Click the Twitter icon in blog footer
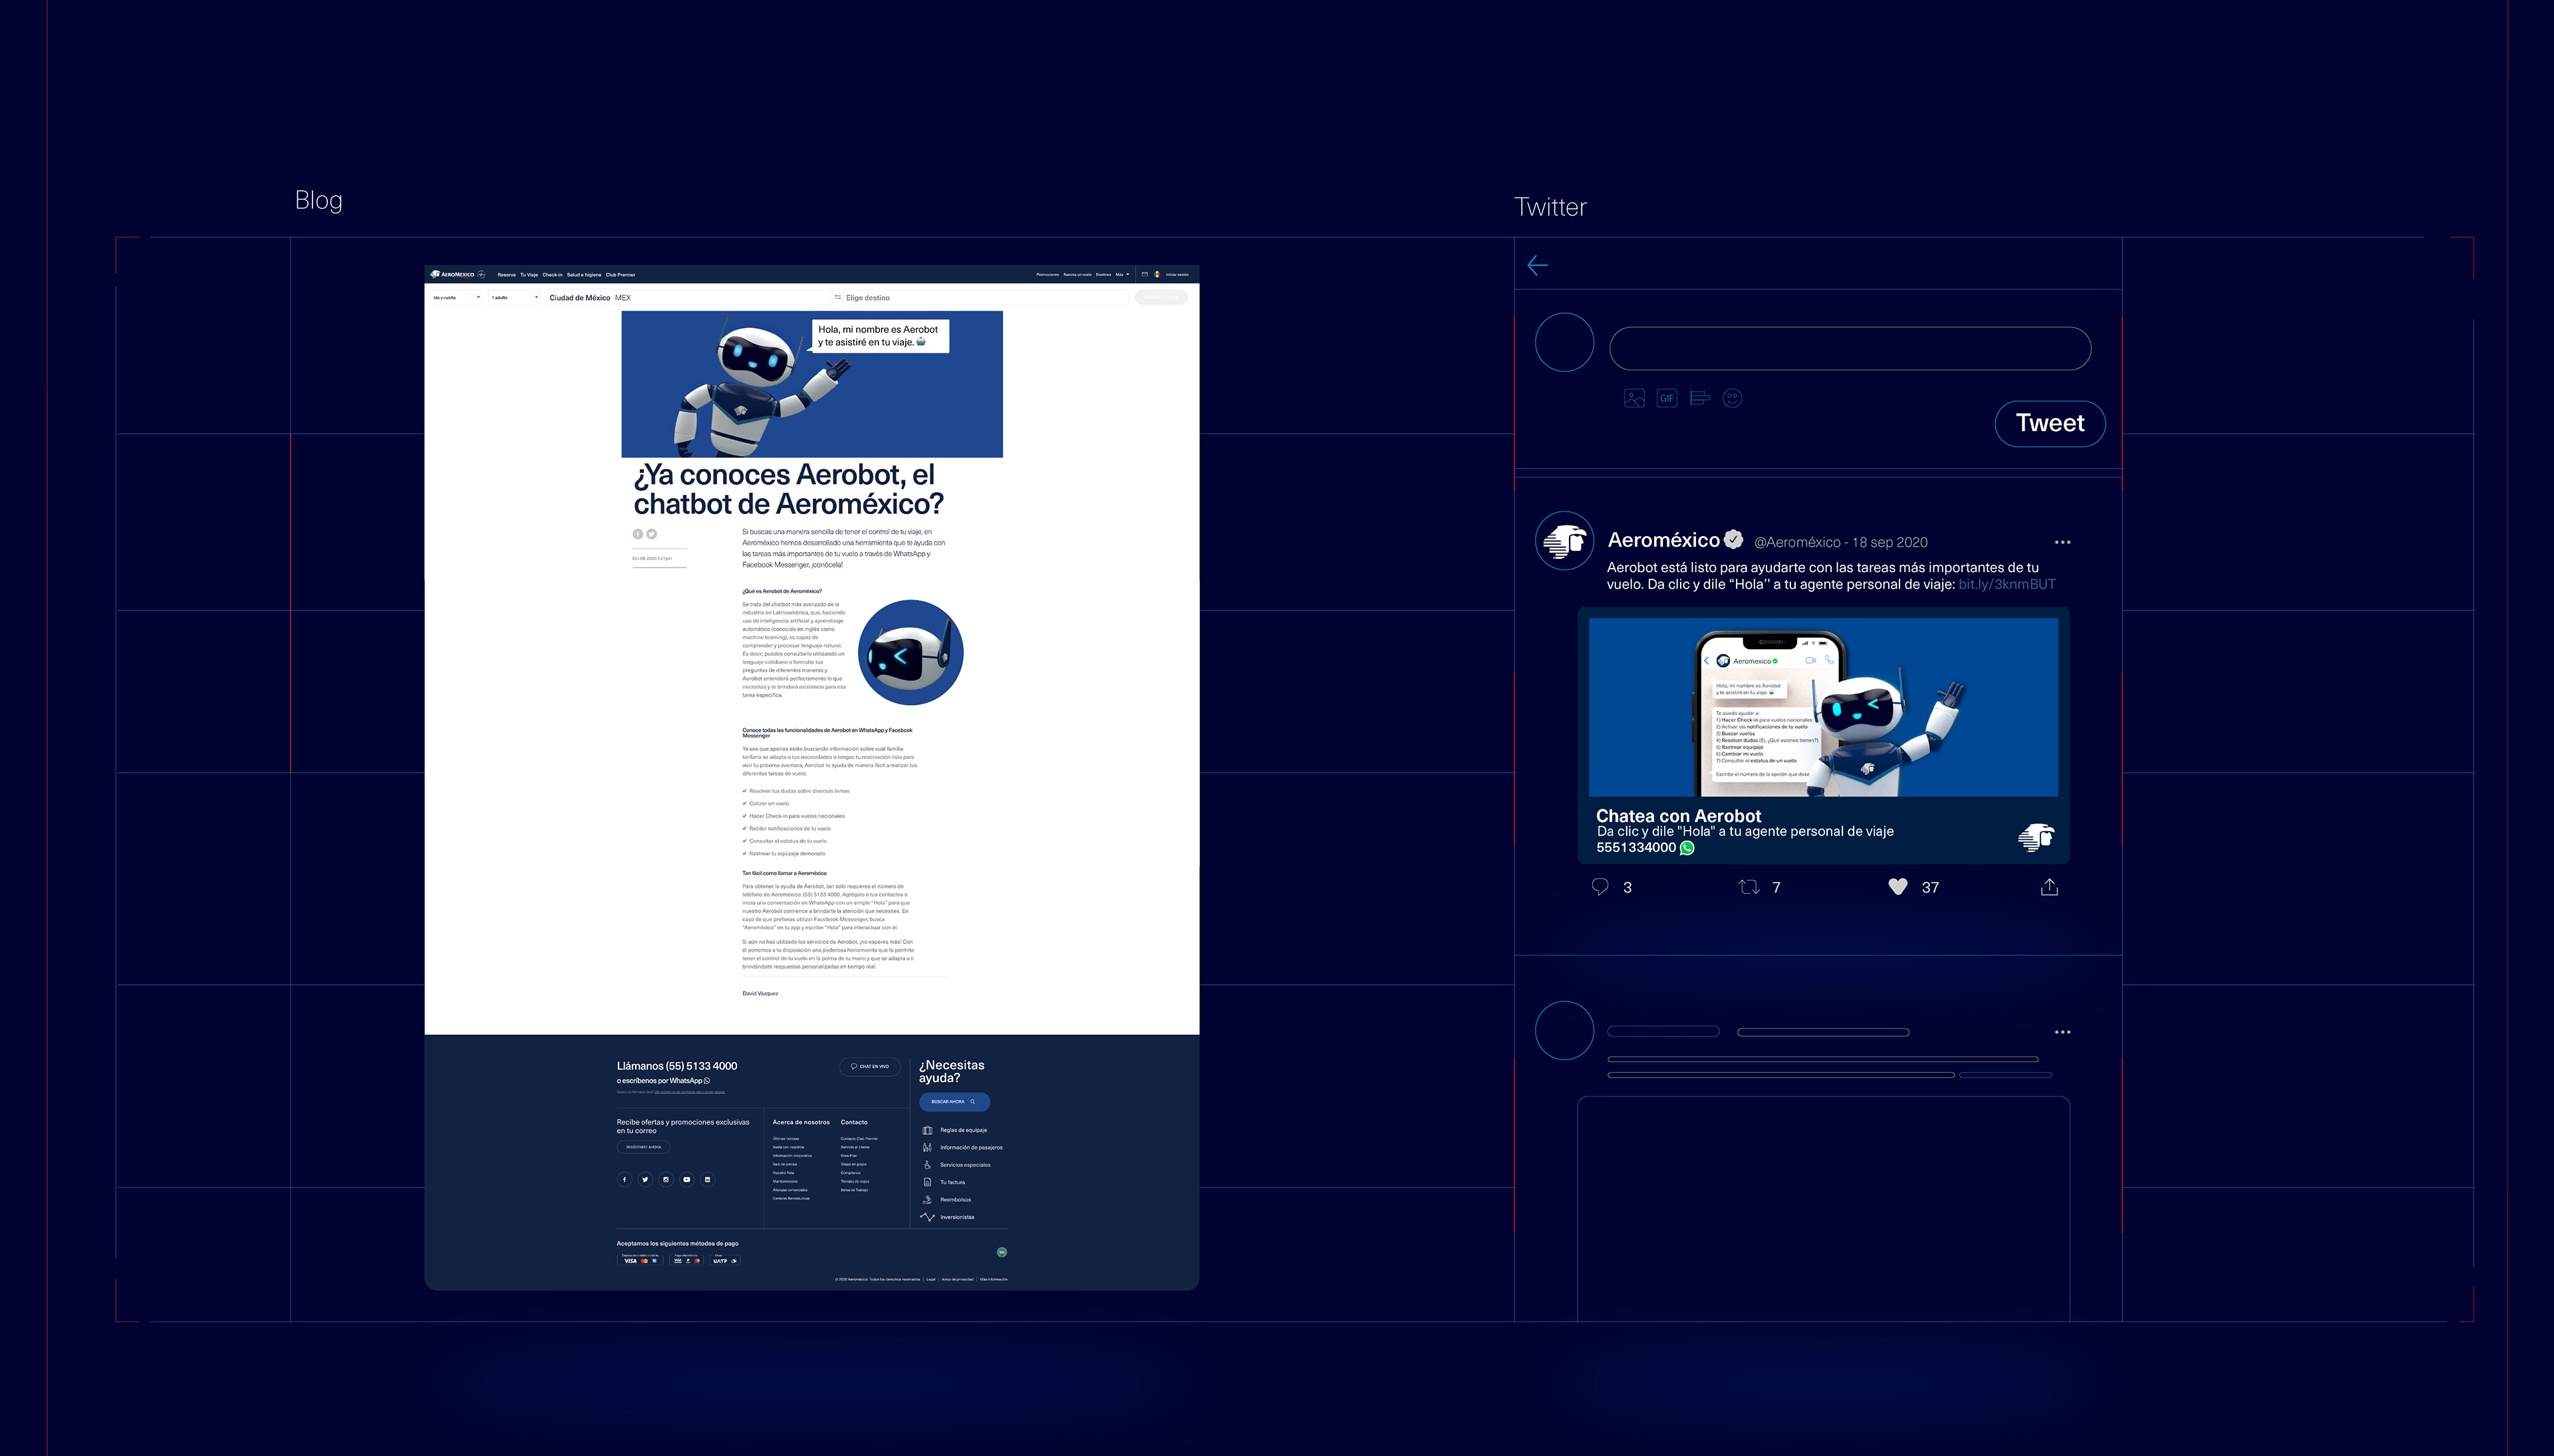 644,1179
